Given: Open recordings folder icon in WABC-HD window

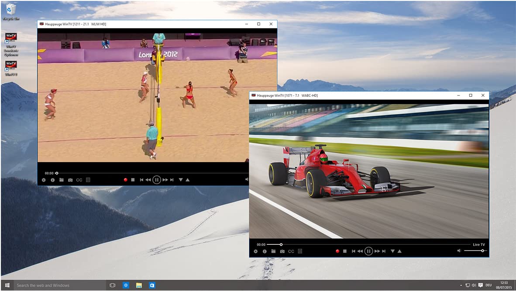Looking at the screenshot, I should click(x=273, y=251).
